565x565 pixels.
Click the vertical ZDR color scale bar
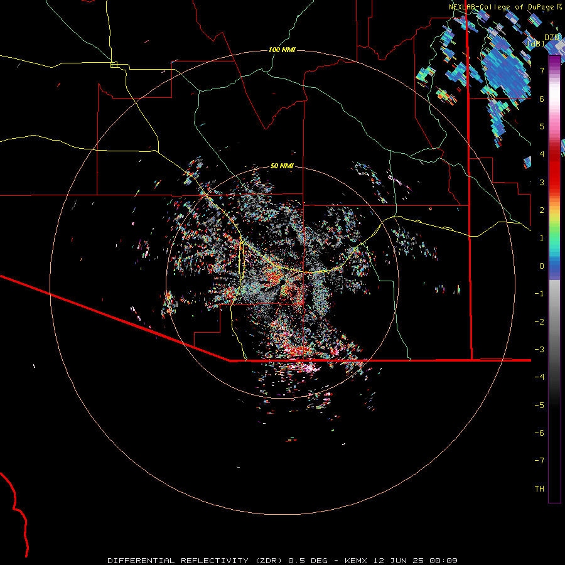(554, 279)
